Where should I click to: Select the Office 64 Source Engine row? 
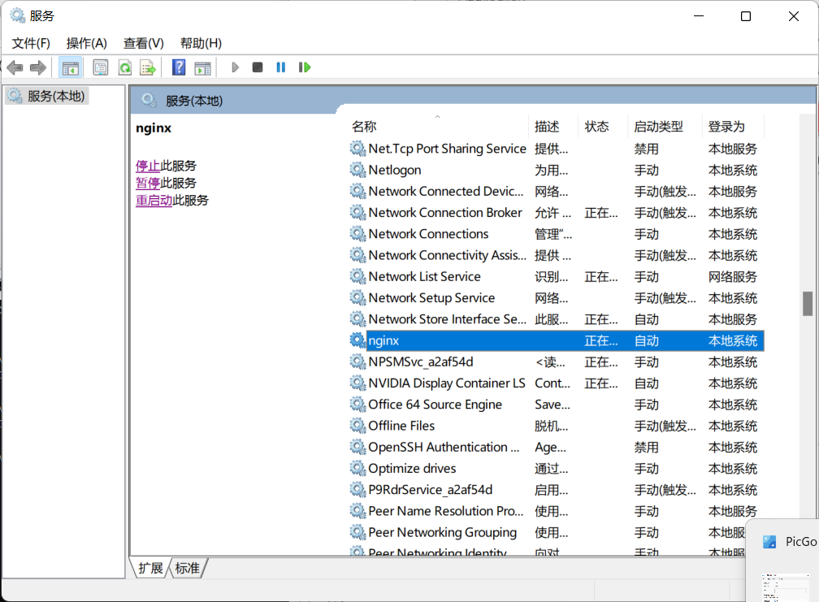[x=557, y=405]
